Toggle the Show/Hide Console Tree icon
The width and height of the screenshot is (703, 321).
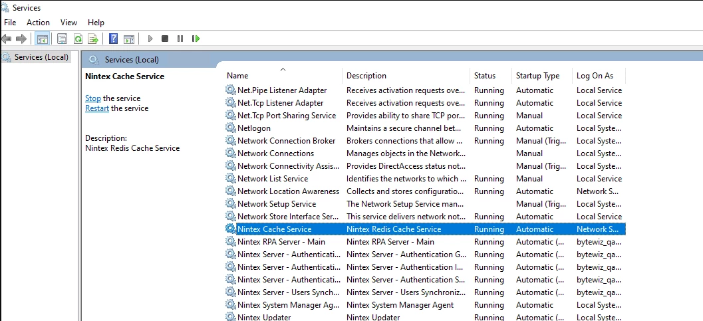[43, 39]
